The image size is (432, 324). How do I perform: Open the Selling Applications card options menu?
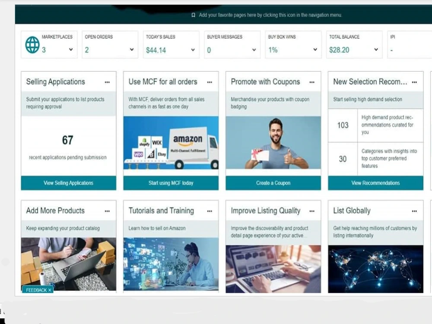(x=107, y=82)
